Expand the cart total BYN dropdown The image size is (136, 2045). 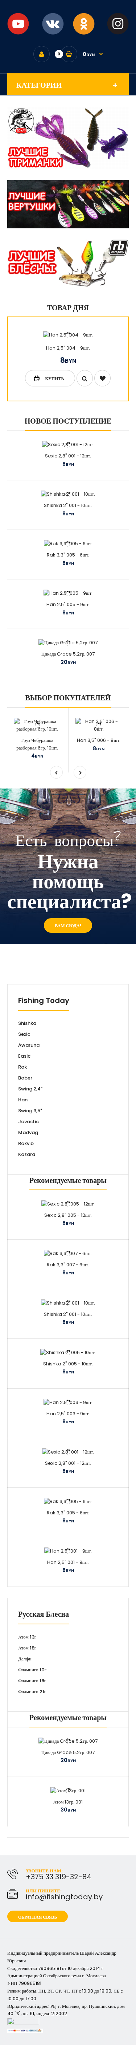[93, 54]
